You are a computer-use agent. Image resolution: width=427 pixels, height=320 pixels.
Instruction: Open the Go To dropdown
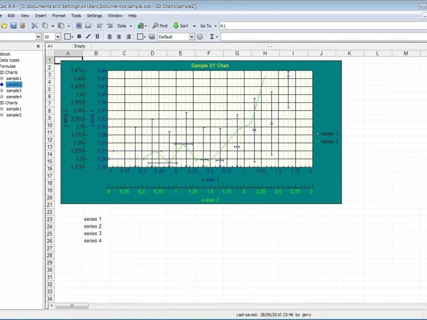coord(208,26)
